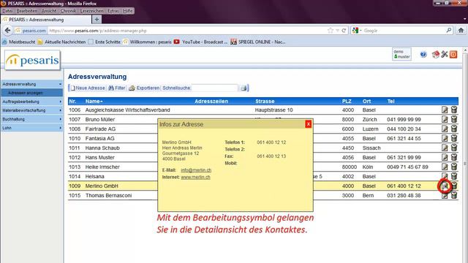Open a new browser tab

coord(97,20)
